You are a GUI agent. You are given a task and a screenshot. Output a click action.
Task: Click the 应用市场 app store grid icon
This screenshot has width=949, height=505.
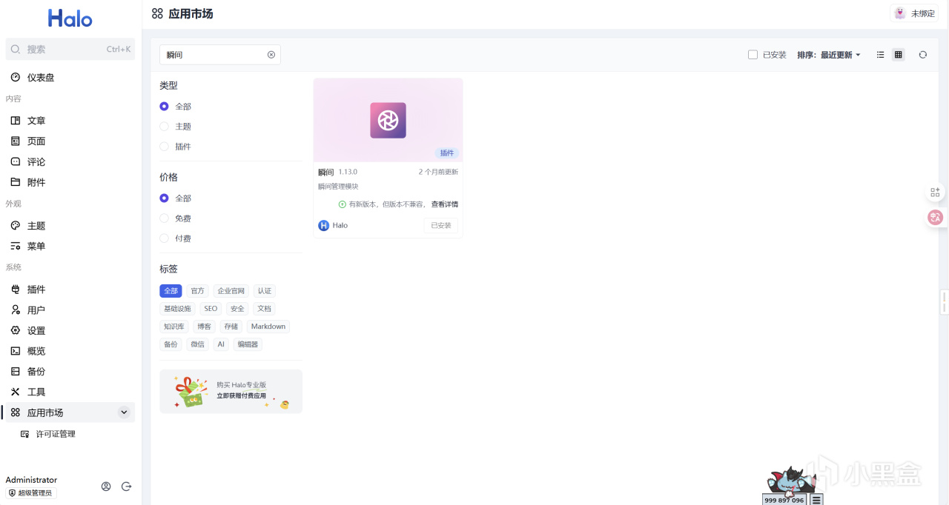click(16, 412)
